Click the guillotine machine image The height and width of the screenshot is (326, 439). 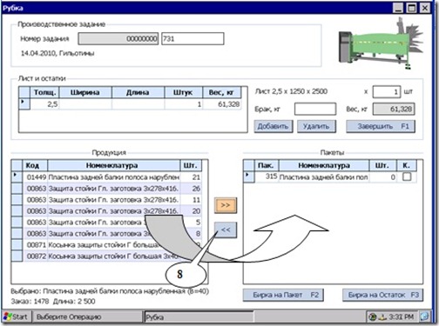point(381,43)
